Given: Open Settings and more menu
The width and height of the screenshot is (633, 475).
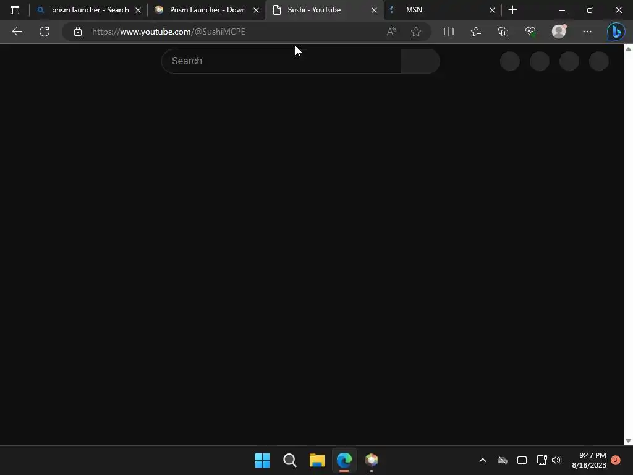Looking at the screenshot, I should pos(587,32).
